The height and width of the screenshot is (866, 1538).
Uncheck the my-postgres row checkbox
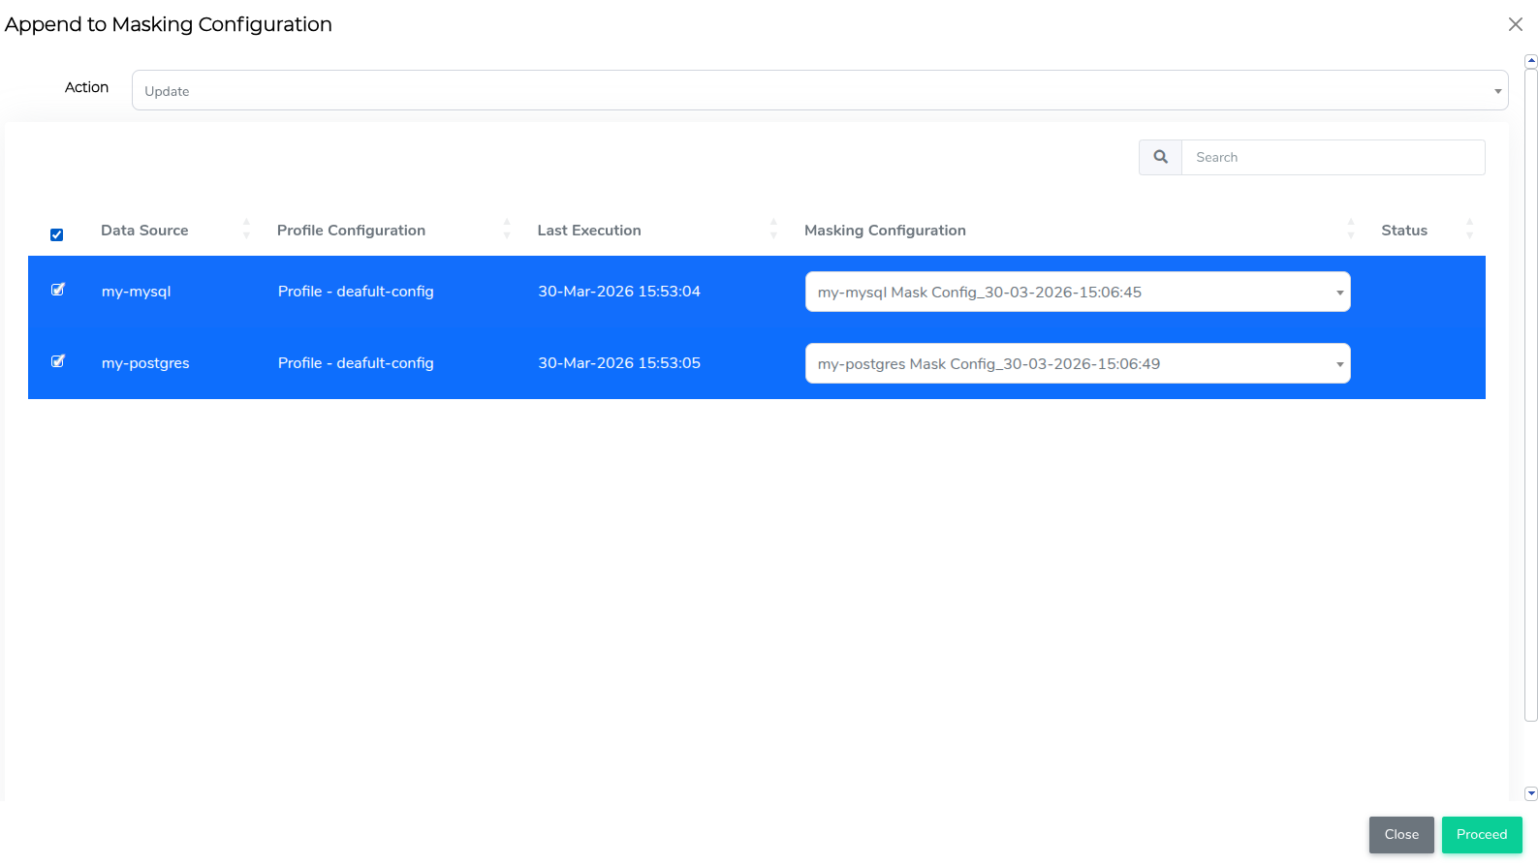(x=58, y=361)
